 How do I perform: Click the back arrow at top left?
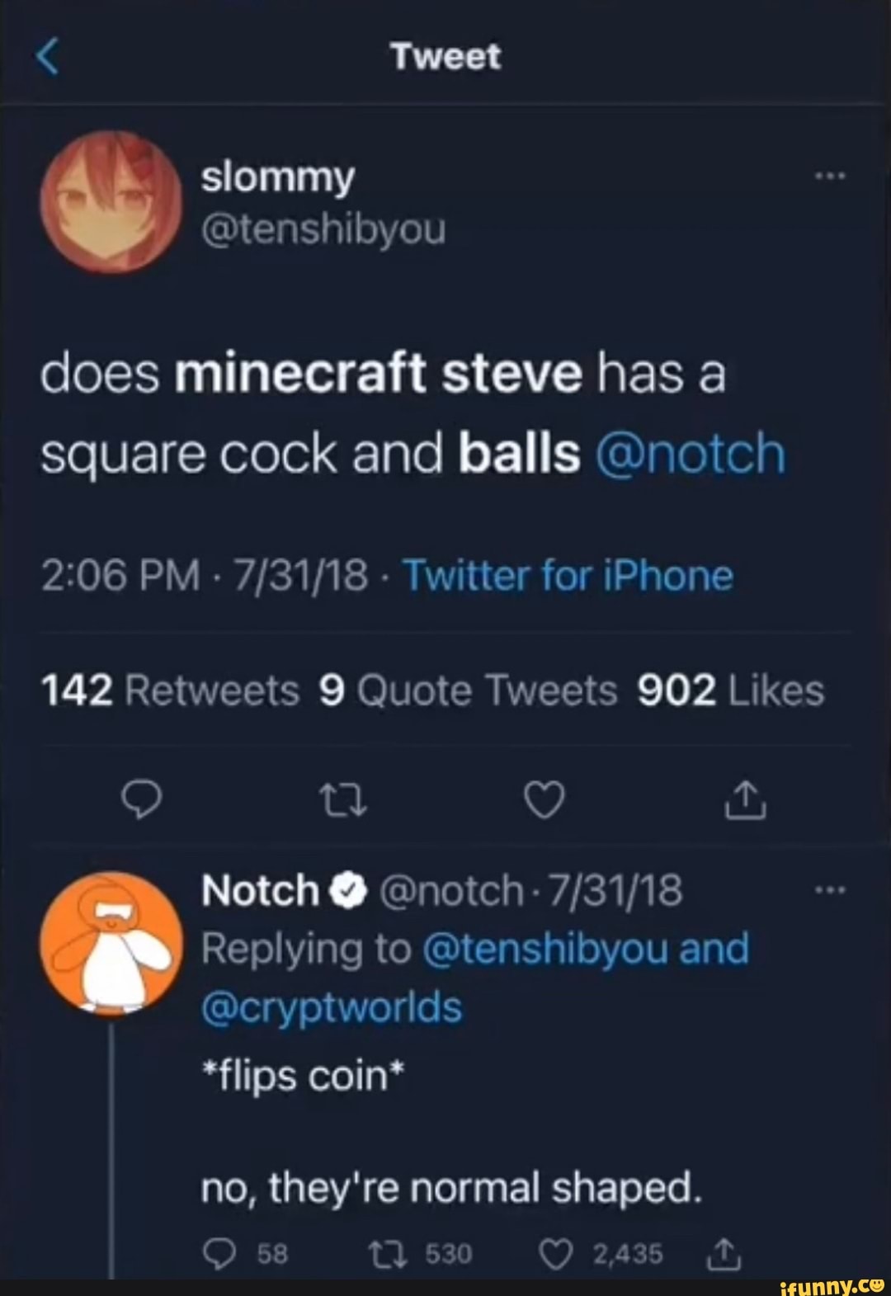point(47,58)
